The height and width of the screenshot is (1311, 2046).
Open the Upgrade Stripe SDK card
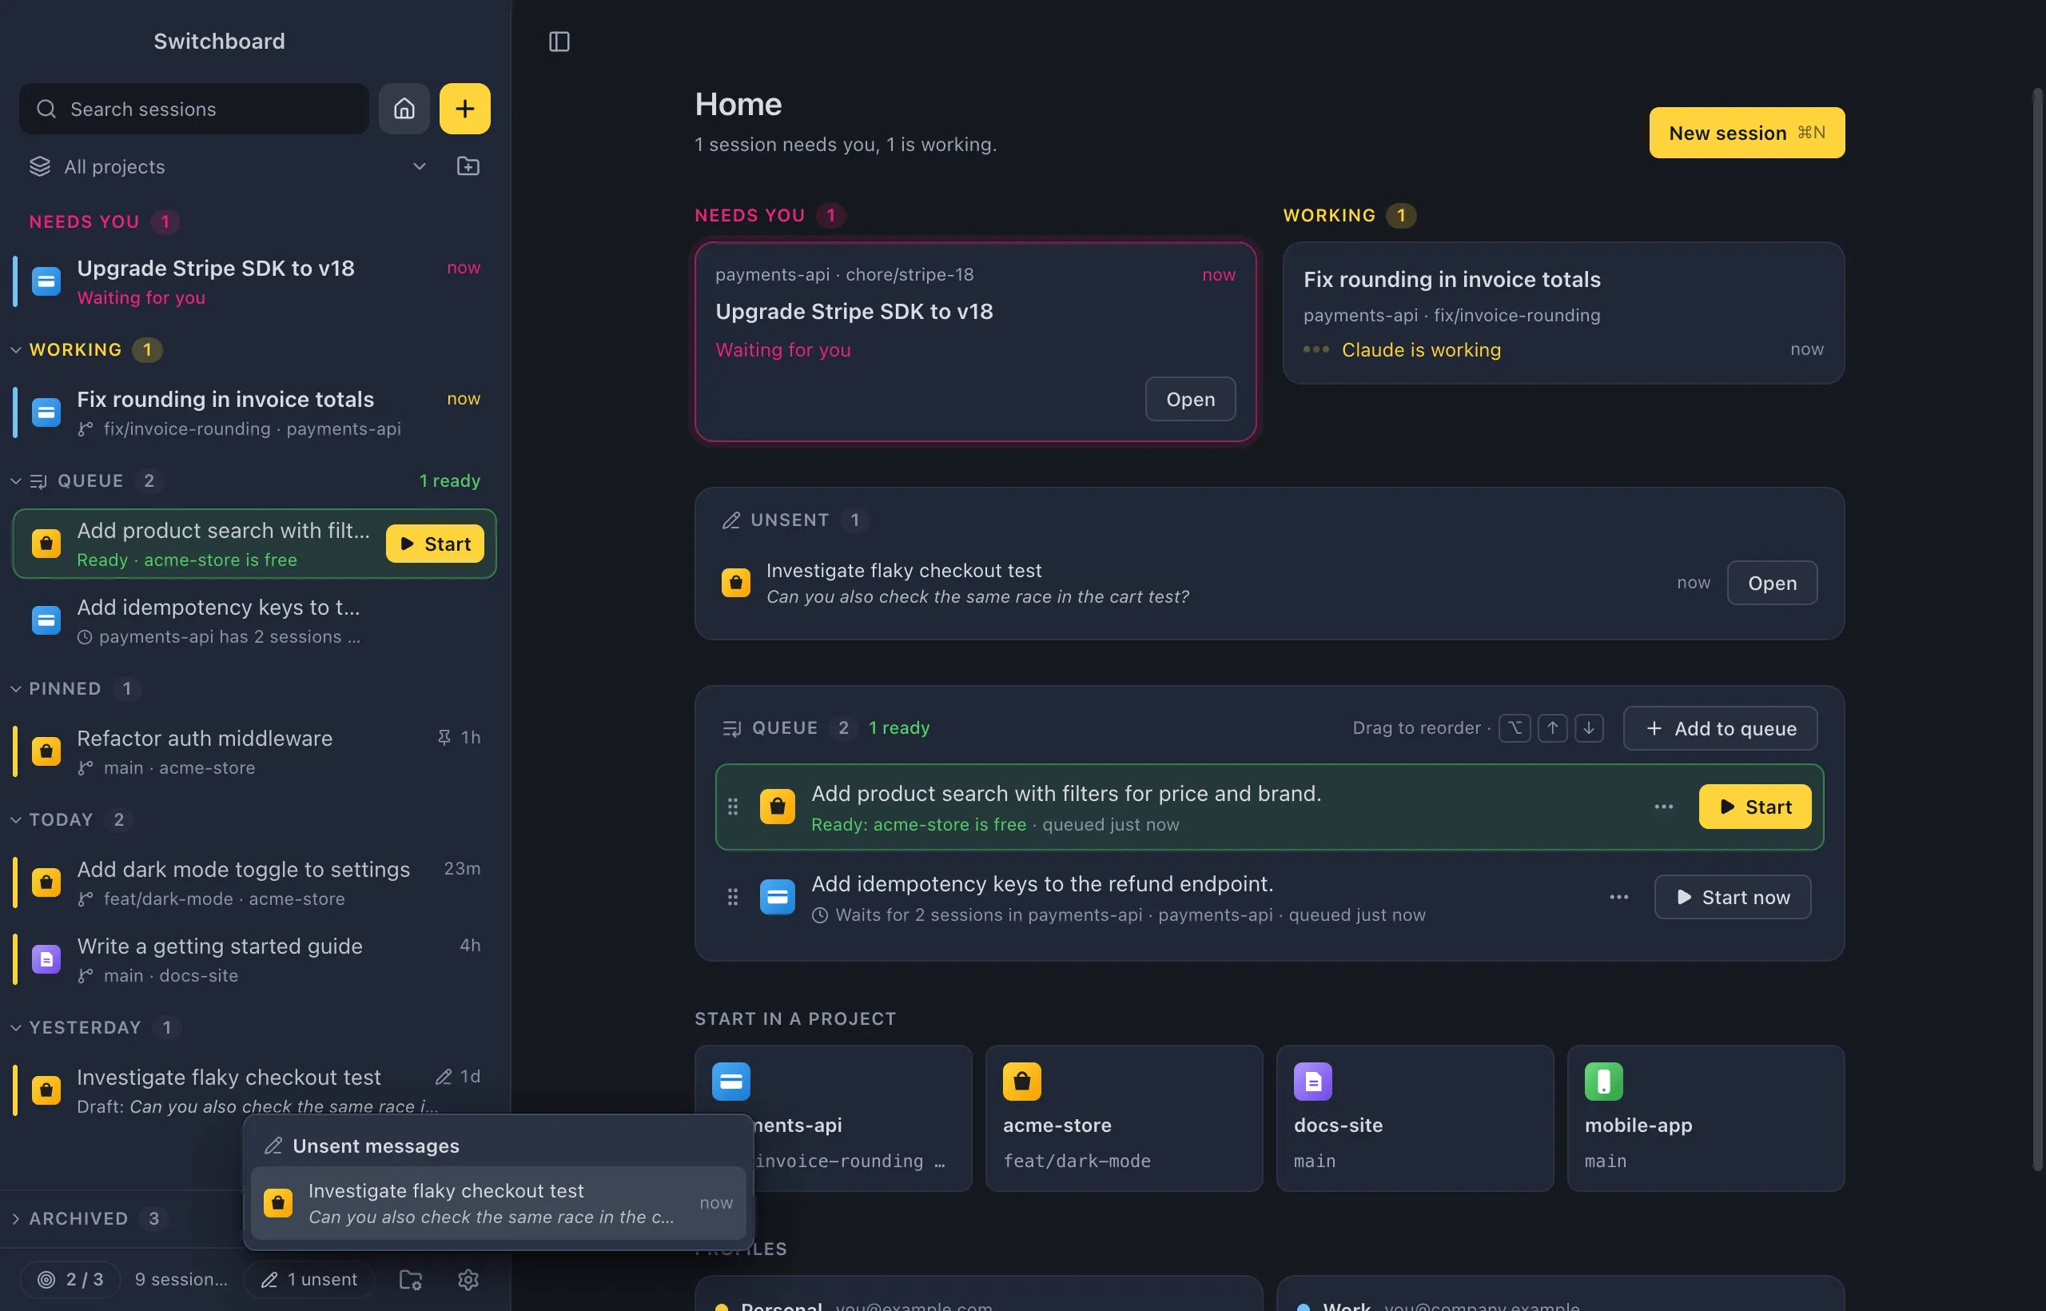(x=1190, y=398)
